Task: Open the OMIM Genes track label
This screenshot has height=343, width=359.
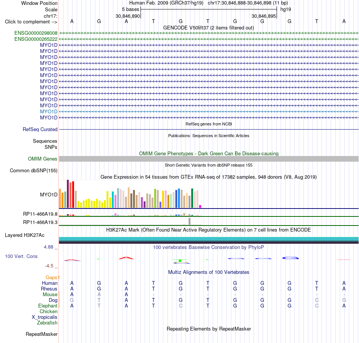Action: 42,159
